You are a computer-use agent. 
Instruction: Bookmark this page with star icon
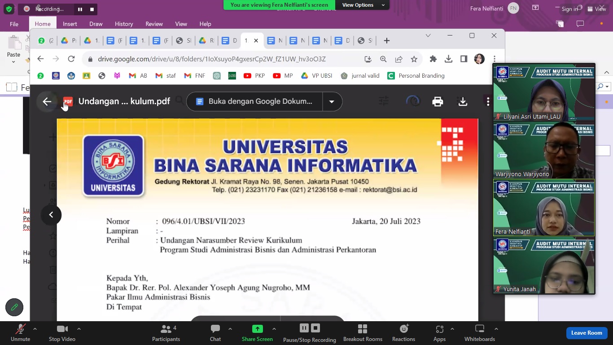click(414, 59)
